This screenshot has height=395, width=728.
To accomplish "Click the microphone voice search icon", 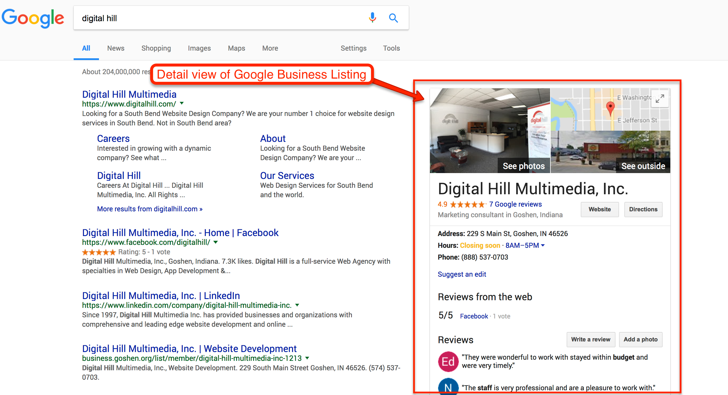I will tap(372, 18).
